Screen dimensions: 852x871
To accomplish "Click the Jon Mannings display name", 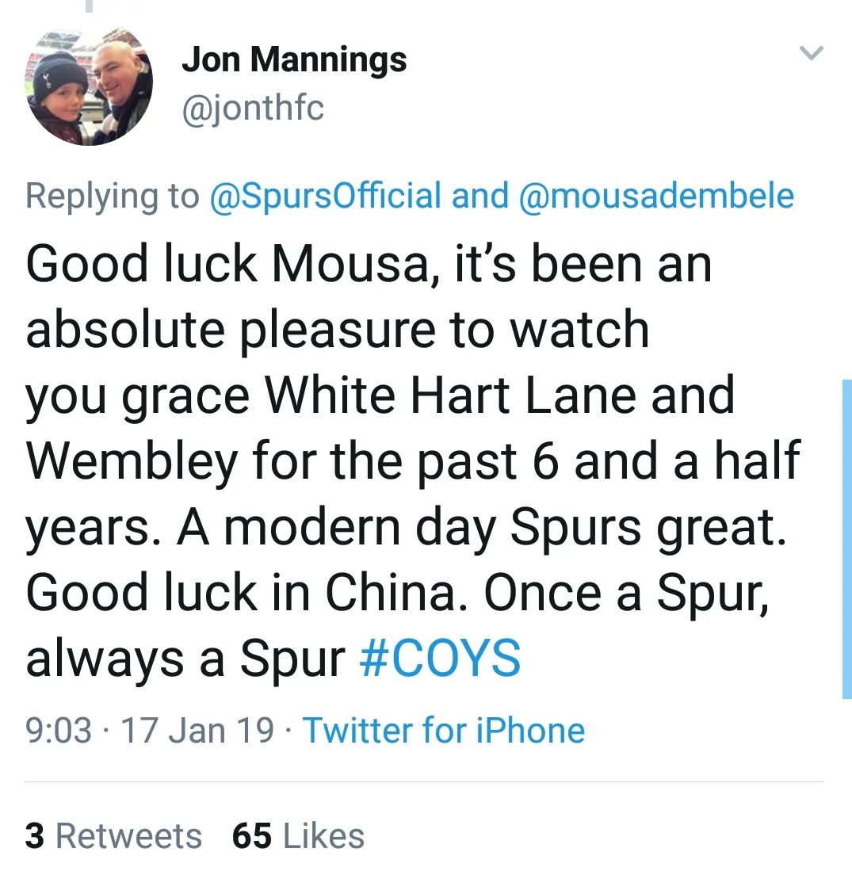I will (x=294, y=59).
